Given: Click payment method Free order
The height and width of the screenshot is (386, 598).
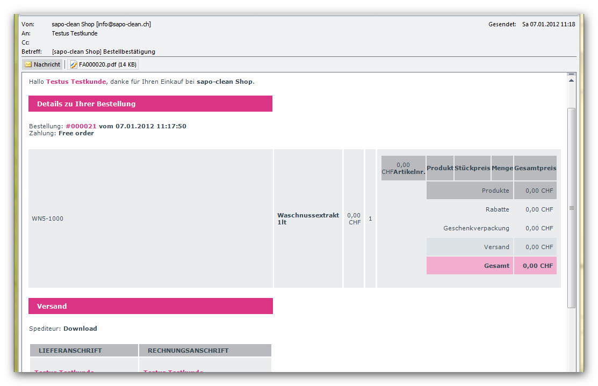Looking at the screenshot, I should coord(76,133).
